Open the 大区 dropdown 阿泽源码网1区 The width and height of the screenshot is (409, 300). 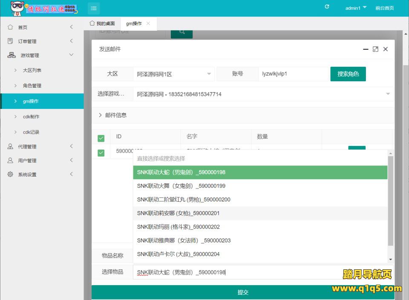tap(174, 74)
